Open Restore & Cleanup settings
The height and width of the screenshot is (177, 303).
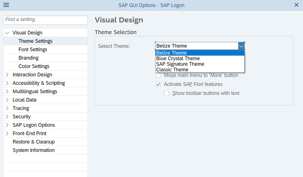point(34,142)
